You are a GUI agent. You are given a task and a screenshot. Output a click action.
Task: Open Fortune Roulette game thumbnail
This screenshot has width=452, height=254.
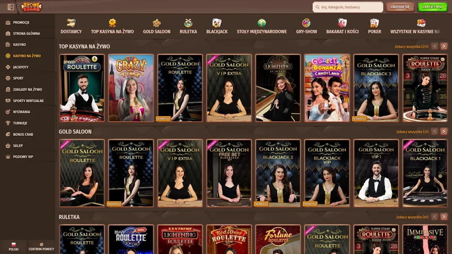click(x=278, y=239)
